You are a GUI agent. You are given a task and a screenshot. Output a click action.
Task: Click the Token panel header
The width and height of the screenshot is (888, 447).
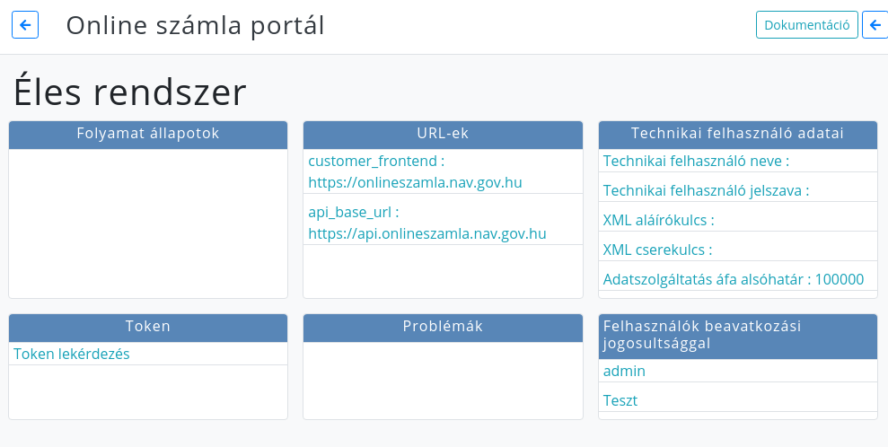coord(148,329)
